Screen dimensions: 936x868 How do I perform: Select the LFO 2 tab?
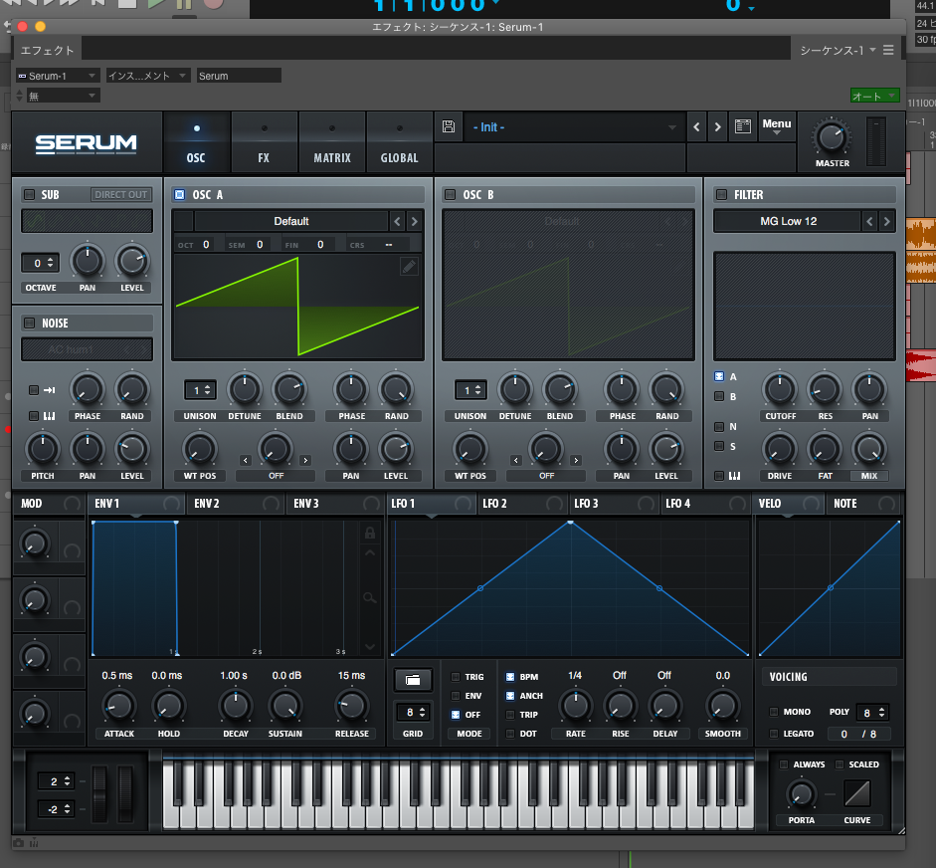click(522, 504)
